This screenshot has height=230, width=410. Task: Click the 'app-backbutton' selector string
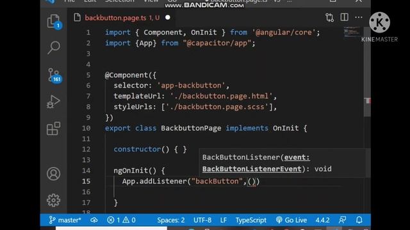191,86
